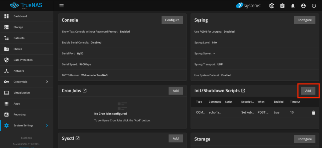
Task: Open the Alerts bell icon
Action: [293, 6]
